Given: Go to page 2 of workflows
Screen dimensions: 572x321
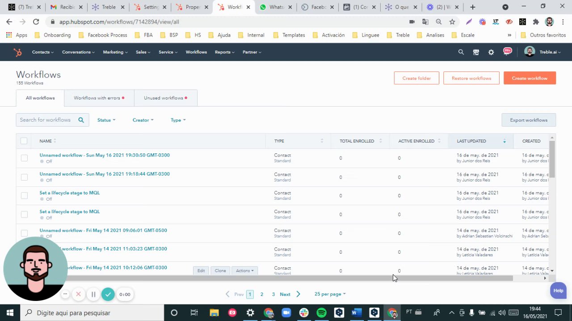Looking at the screenshot, I should (262, 294).
